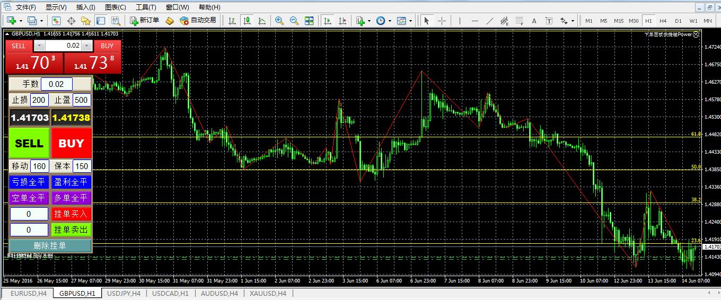Open the 图表(C) menu

click(x=116, y=7)
